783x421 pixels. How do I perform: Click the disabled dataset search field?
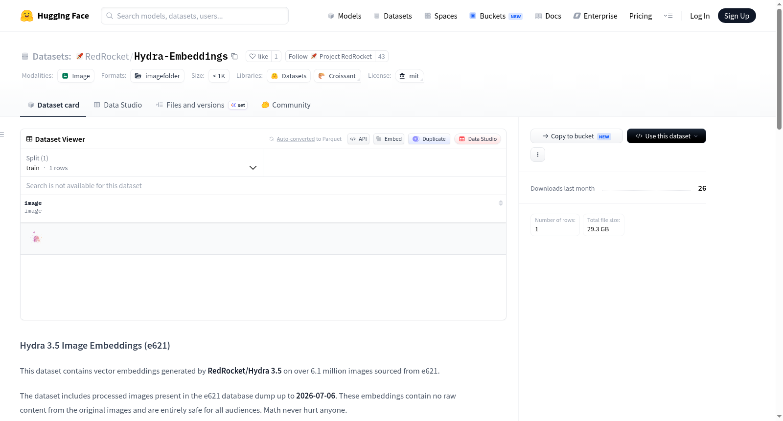263,186
